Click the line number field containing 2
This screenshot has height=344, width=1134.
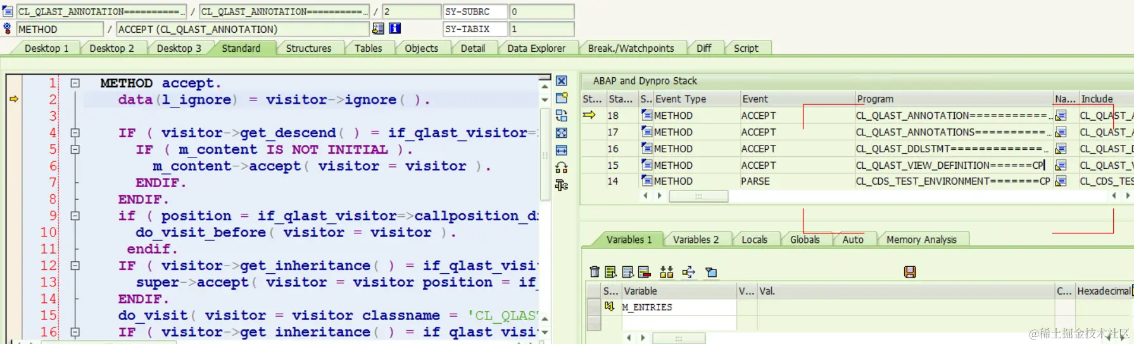[412, 11]
